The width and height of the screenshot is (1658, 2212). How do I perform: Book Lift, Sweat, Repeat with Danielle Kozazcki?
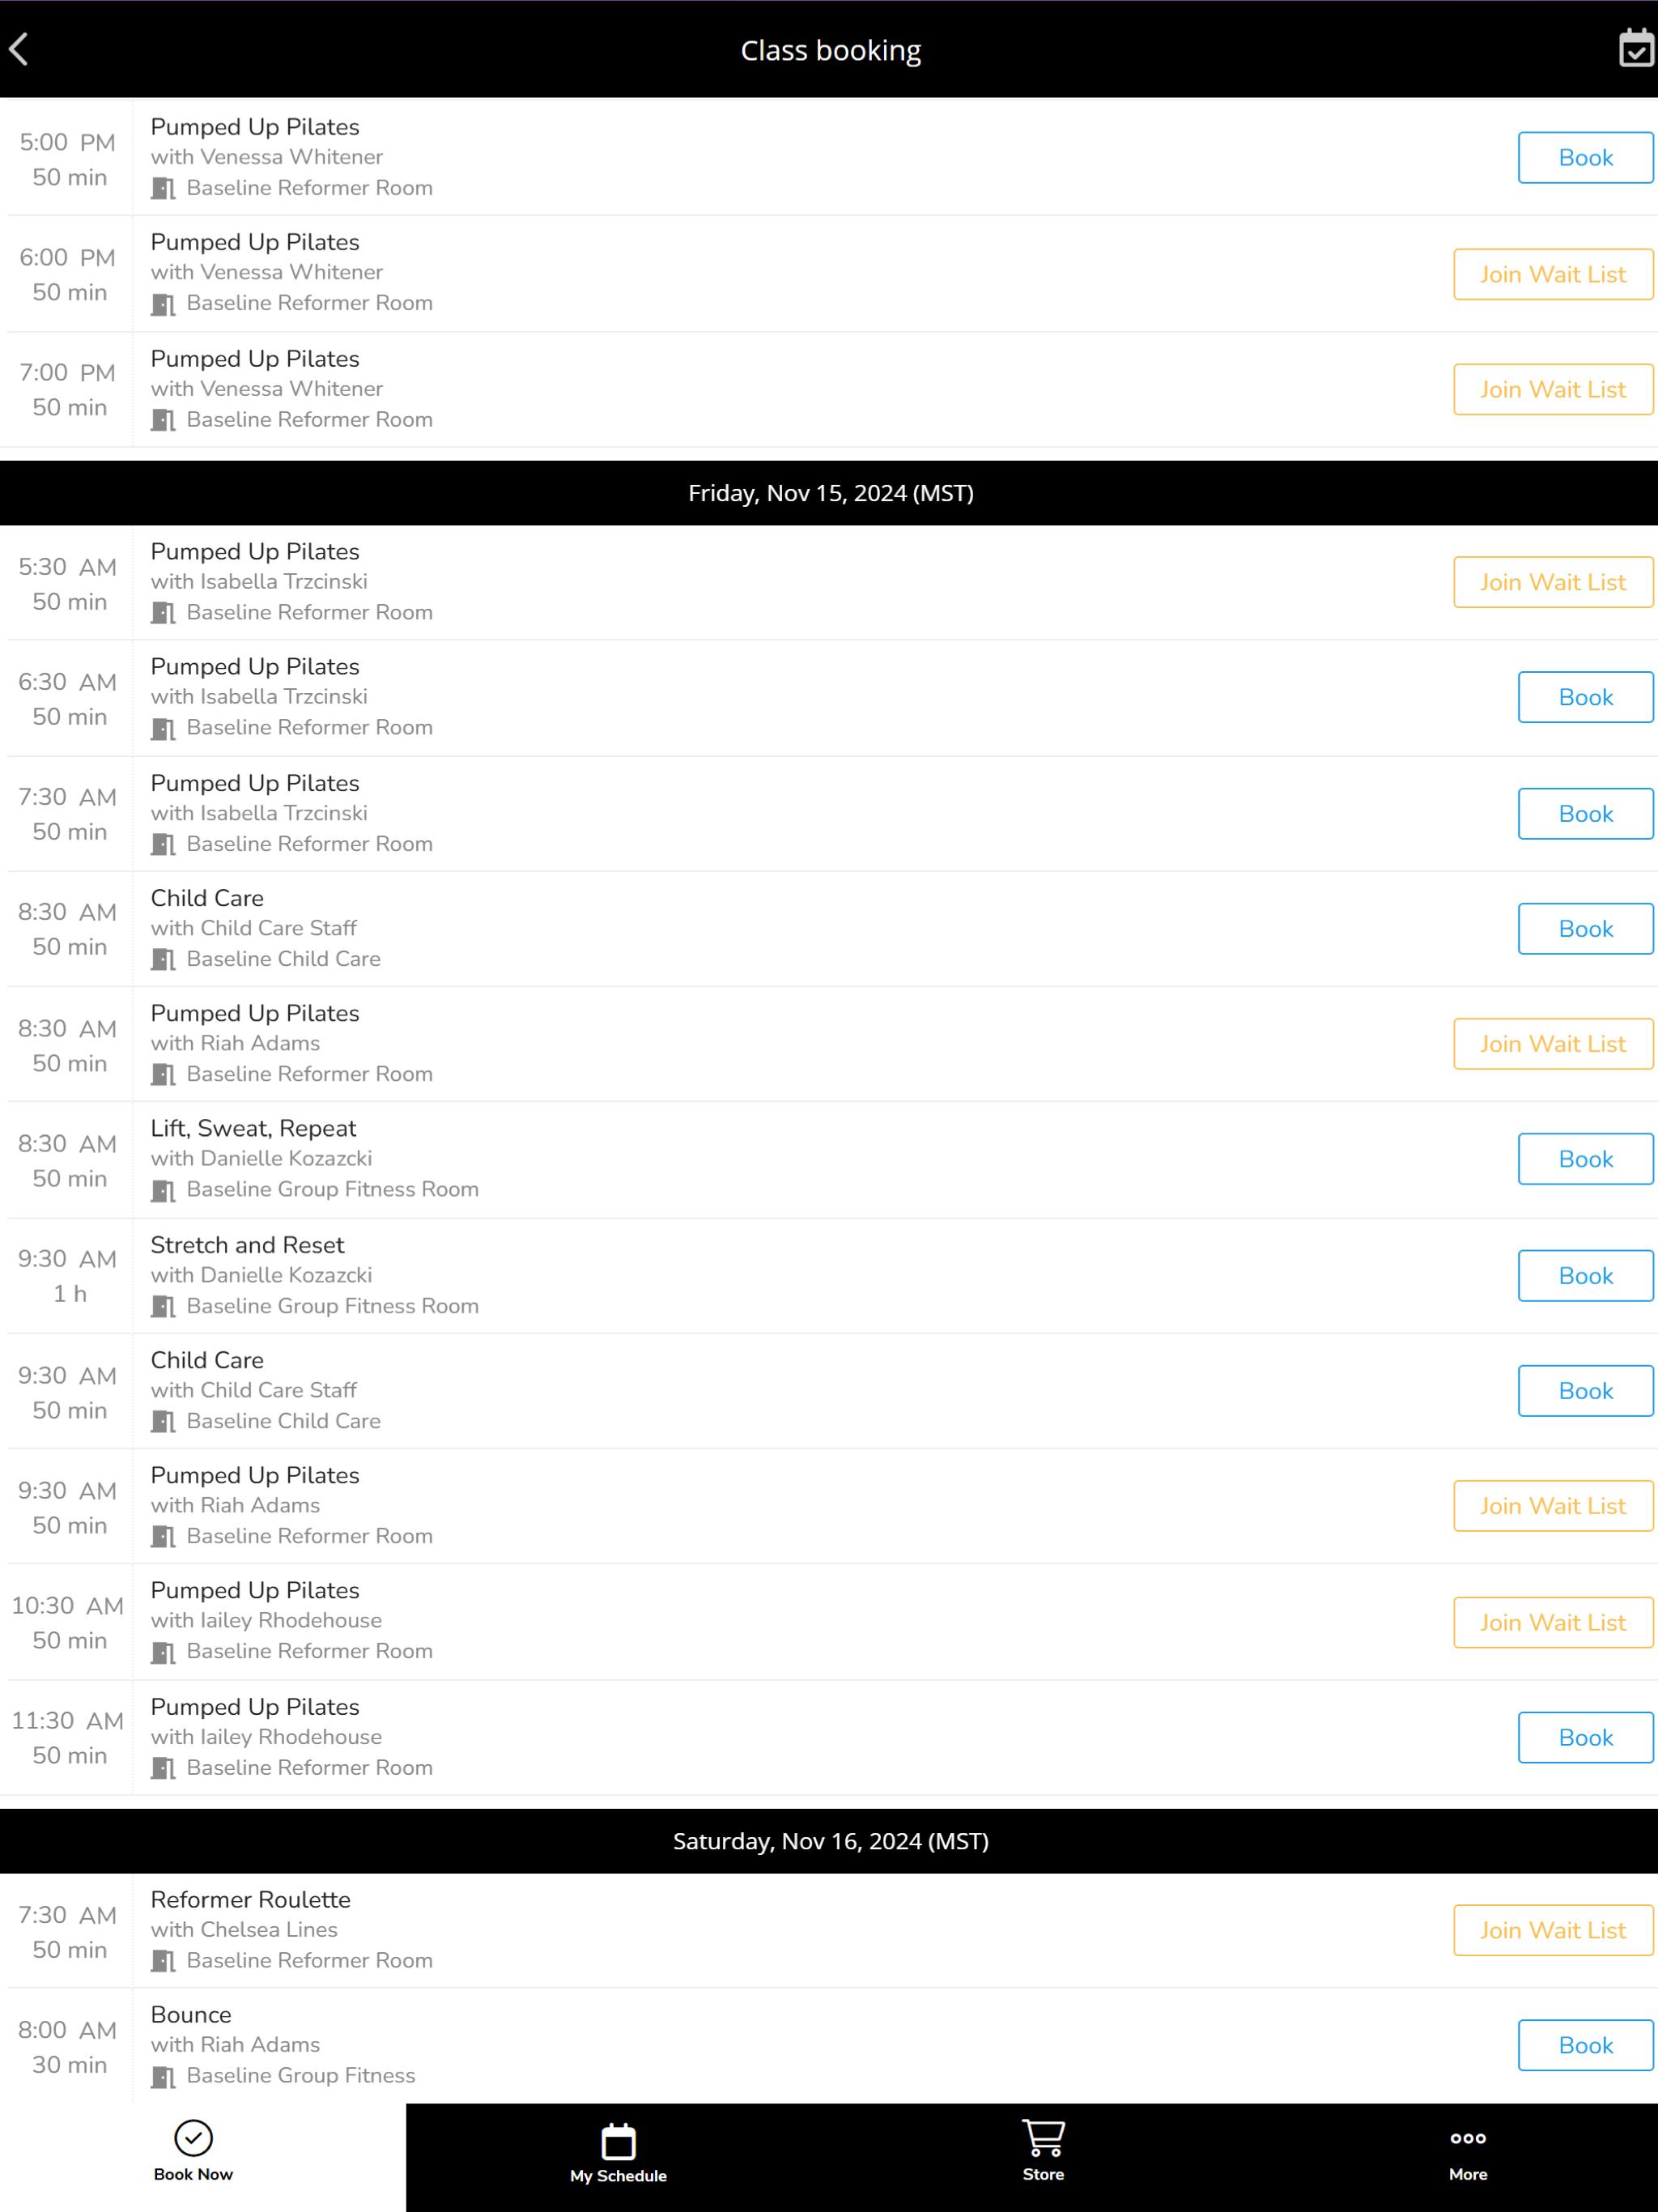point(1585,1159)
